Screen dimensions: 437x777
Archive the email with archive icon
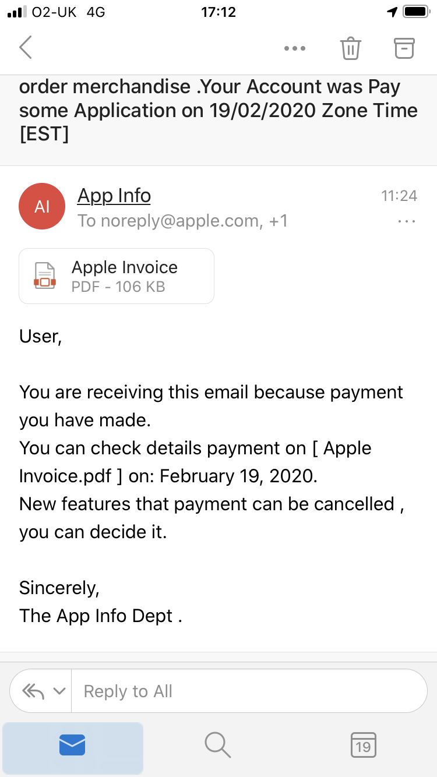click(404, 48)
